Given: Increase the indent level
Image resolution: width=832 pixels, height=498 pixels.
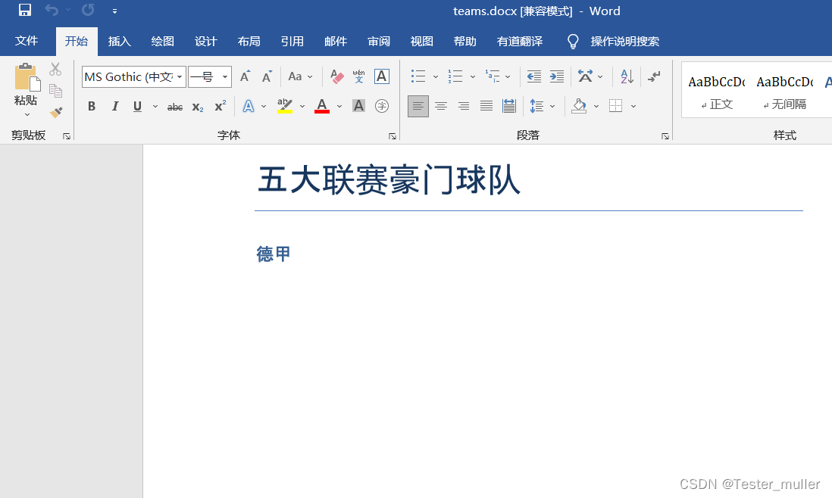Looking at the screenshot, I should 557,76.
